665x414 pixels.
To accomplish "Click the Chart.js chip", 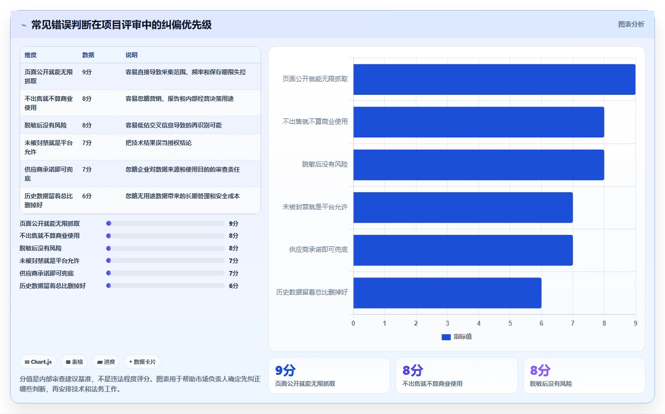I will pyautogui.click(x=38, y=362).
